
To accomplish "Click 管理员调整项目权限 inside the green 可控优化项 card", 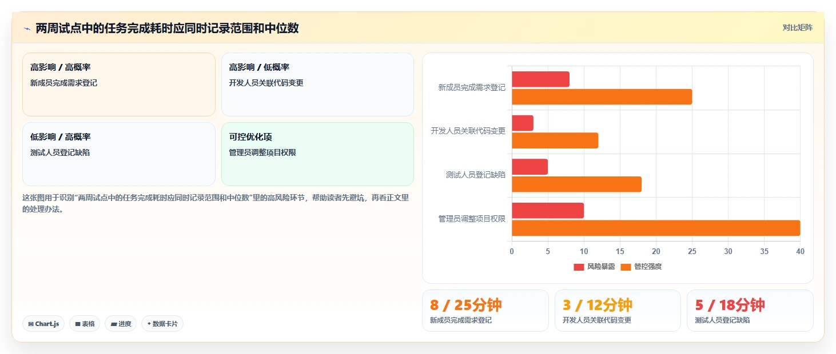I will [x=262, y=152].
